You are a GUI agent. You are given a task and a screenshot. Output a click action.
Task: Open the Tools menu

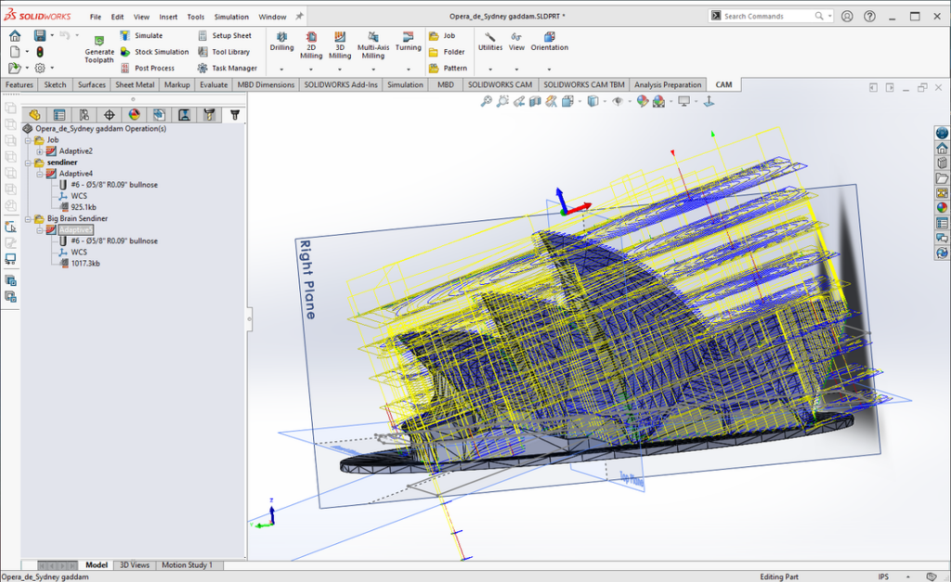point(196,17)
